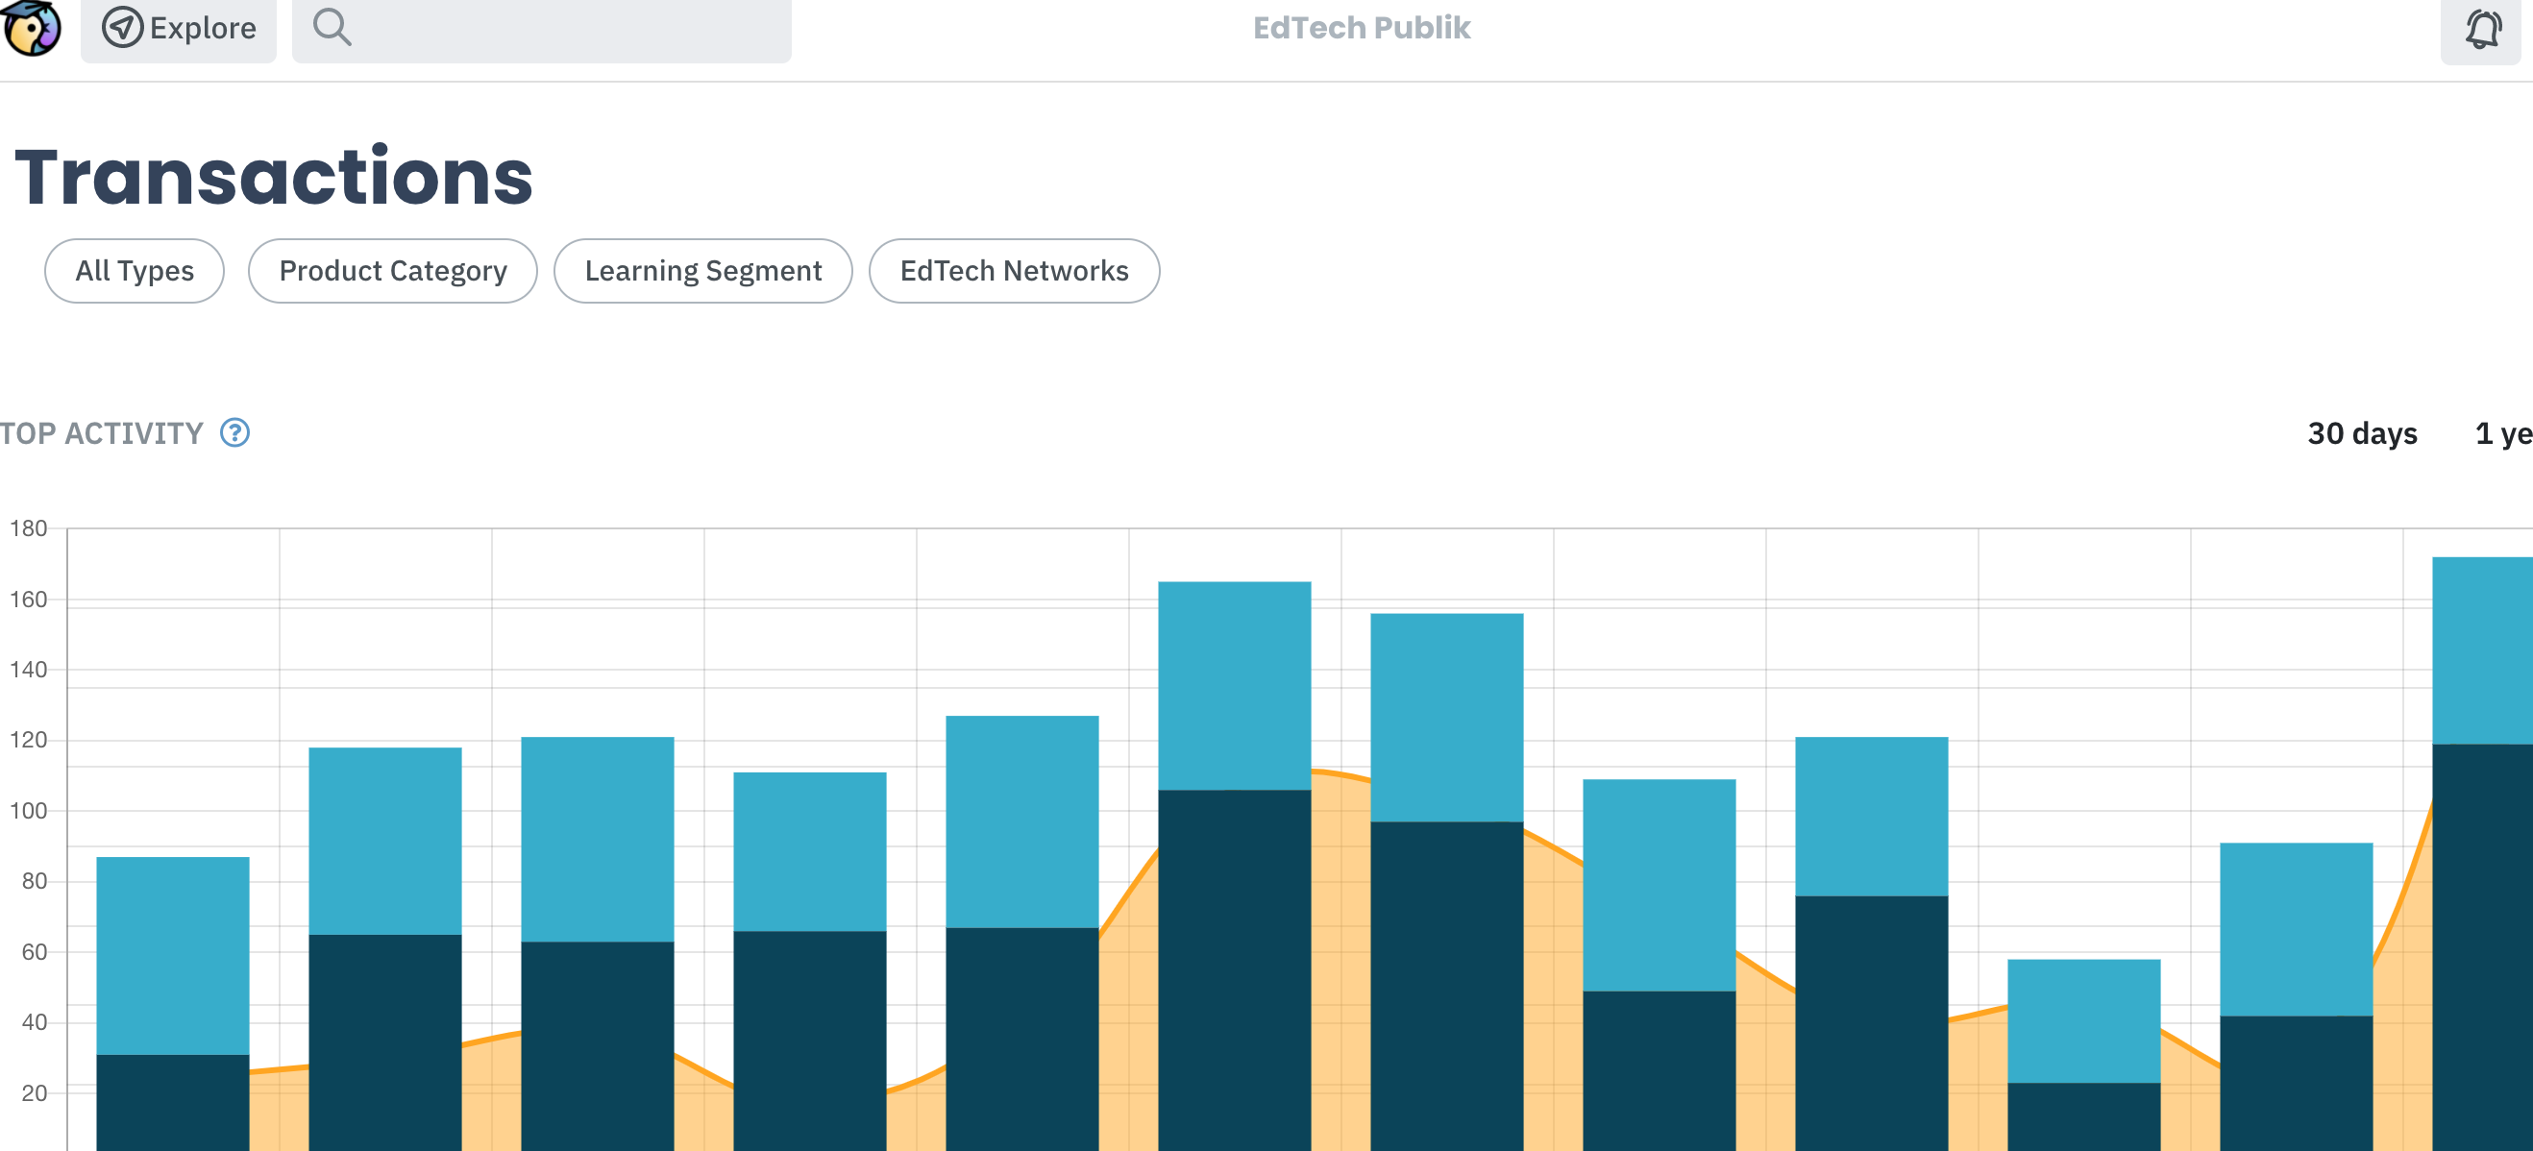Viewport: 2533px width, 1151px height.
Task: Open the Learning Segment filter
Action: pyautogui.click(x=703, y=270)
